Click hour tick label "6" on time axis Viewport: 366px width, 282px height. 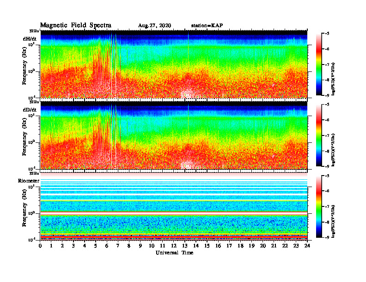point(107,246)
